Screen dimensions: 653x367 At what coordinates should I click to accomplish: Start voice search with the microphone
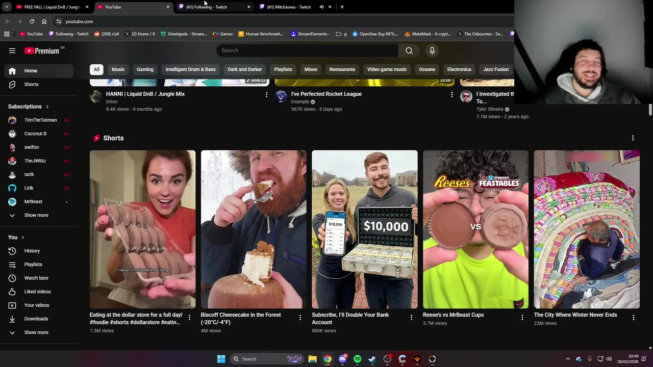(432, 50)
